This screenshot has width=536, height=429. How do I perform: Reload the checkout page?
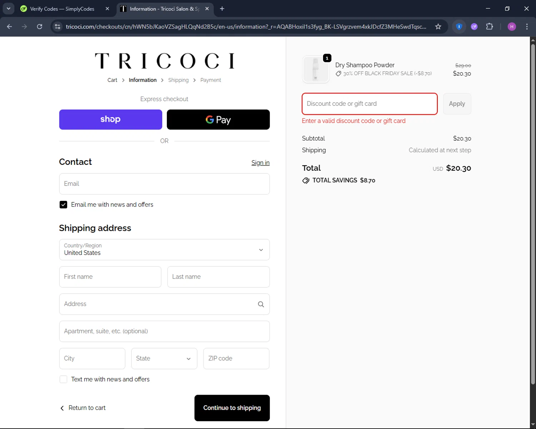coord(40,26)
